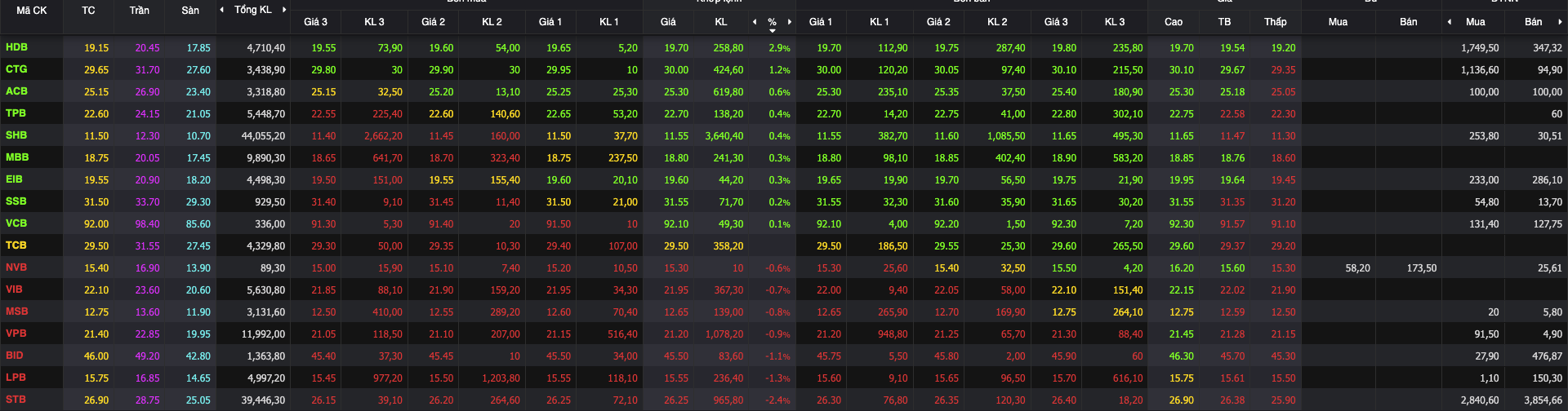The width and height of the screenshot is (1568, 411).
Task: Open the TPB stock symbol
Action: (x=16, y=113)
